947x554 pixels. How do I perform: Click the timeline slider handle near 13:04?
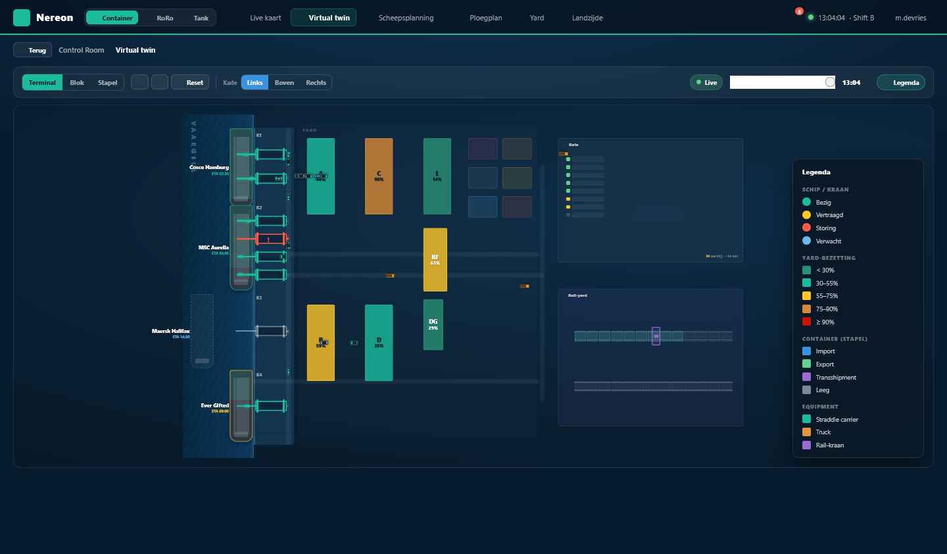tap(830, 82)
